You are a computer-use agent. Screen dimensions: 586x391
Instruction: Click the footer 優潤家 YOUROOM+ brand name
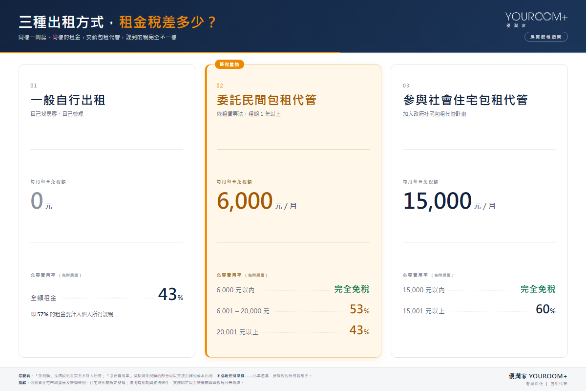pyautogui.click(x=538, y=376)
